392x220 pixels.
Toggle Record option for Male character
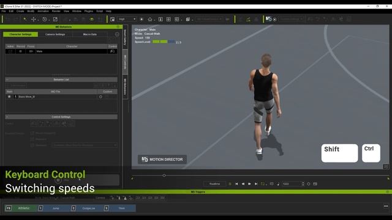click(20, 51)
